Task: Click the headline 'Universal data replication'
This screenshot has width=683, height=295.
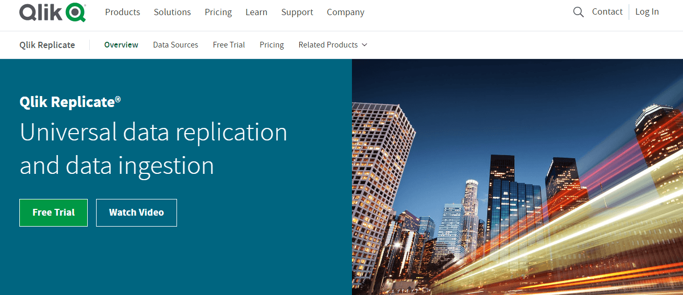Action: pyautogui.click(x=154, y=132)
